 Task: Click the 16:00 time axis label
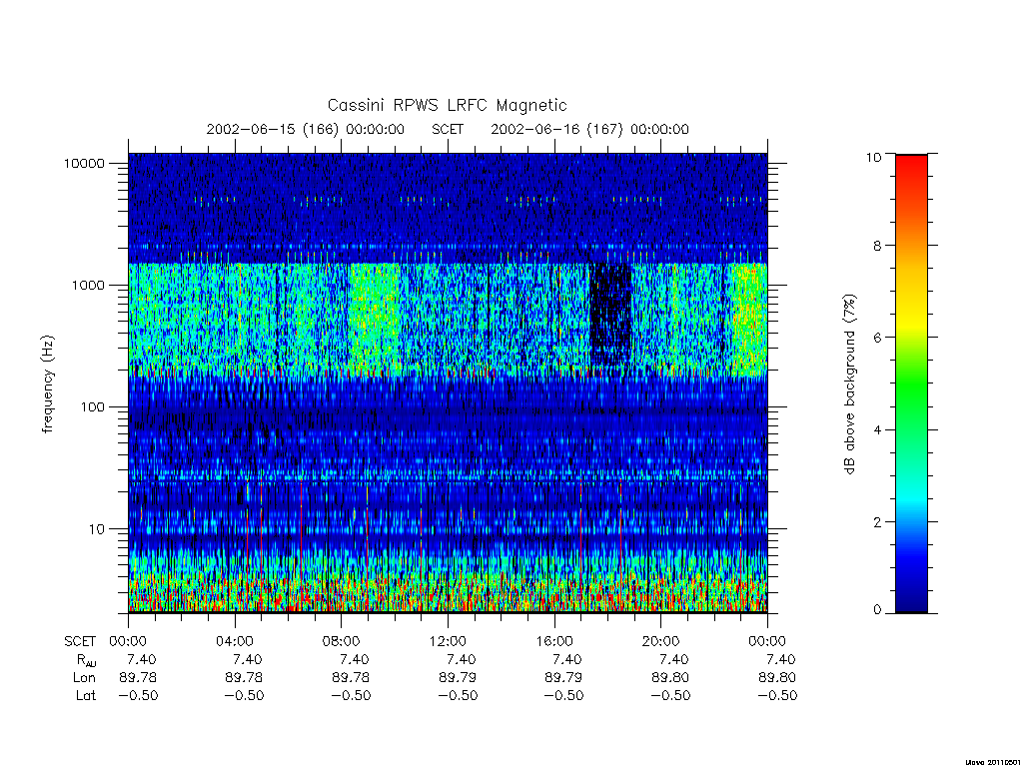(554, 641)
